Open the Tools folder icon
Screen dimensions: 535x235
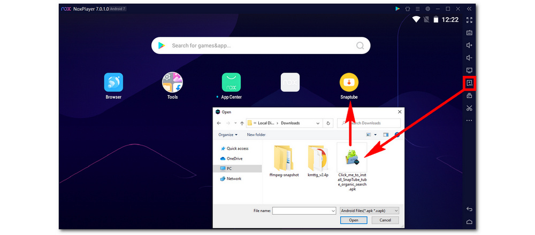(172, 82)
